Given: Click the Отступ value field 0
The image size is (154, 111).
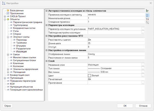Looking at the screenshot, I should click(x=116, y=47).
